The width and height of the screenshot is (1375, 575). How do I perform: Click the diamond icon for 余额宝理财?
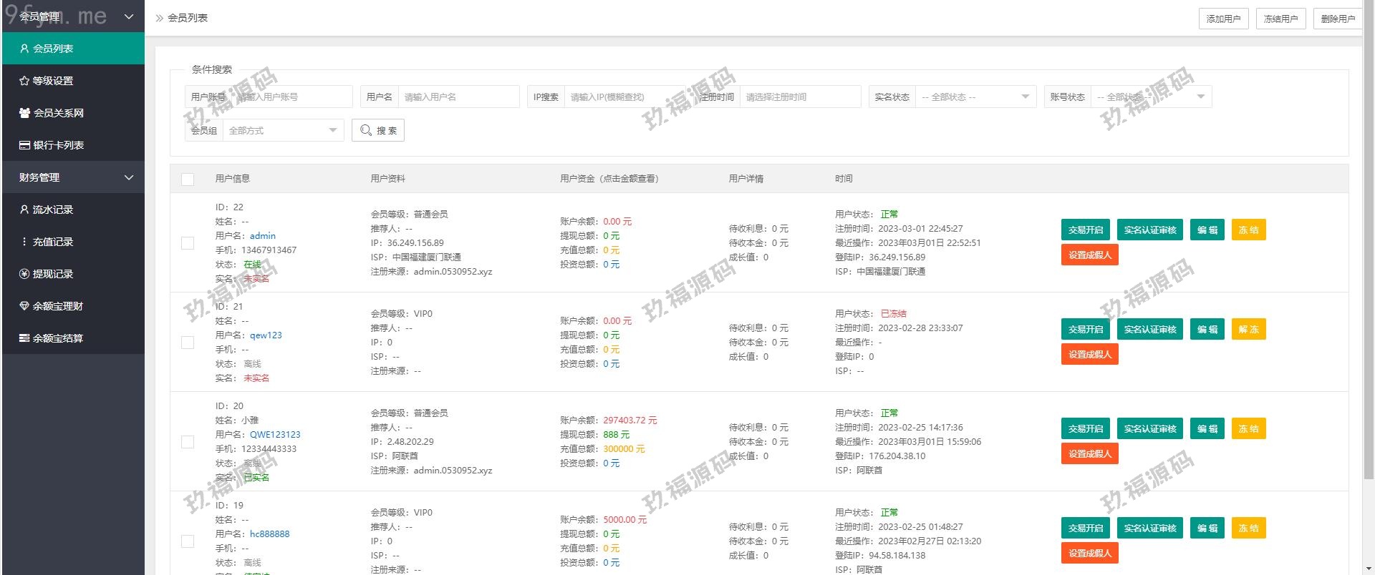pyautogui.click(x=24, y=306)
